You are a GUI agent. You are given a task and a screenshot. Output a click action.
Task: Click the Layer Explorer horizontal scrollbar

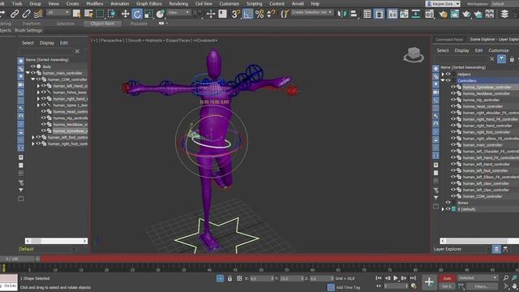coord(479,241)
